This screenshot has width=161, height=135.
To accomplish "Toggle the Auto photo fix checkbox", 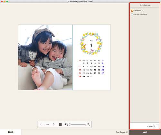I will 132,11.
